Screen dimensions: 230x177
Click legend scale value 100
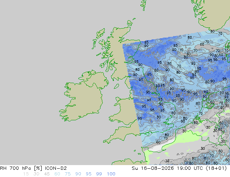(x=111, y=174)
